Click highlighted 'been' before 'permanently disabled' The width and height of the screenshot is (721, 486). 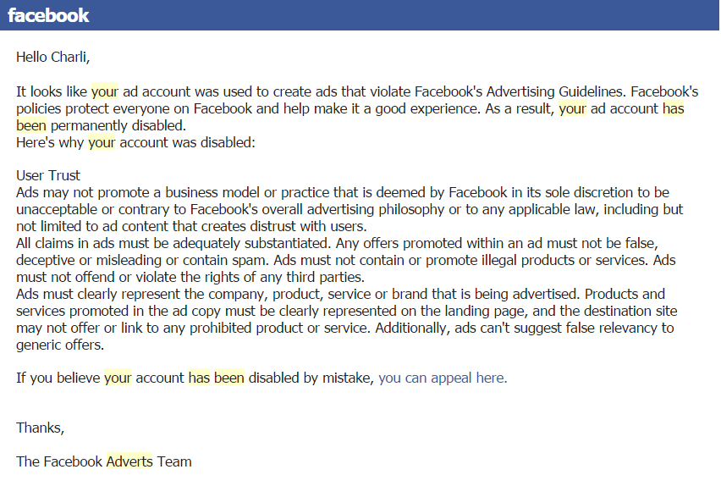(x=31, y=125)
